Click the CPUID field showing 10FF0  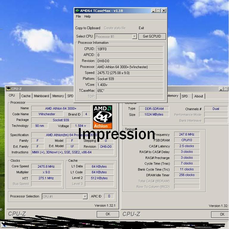[130, 49]
